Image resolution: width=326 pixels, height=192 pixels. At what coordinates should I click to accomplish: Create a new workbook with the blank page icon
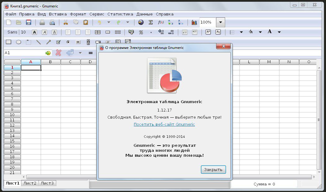(x=9, y=22)
